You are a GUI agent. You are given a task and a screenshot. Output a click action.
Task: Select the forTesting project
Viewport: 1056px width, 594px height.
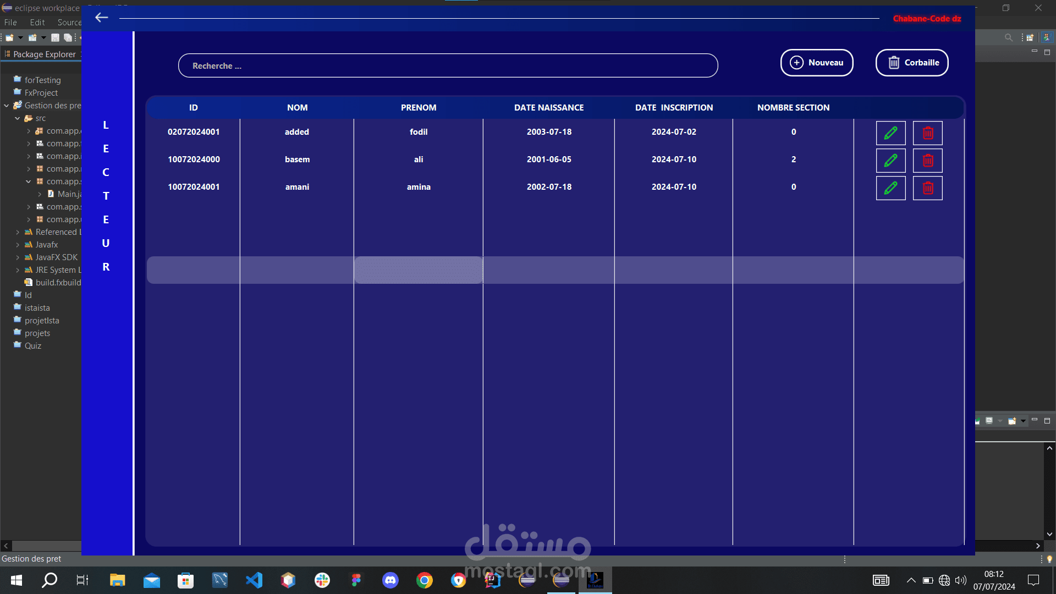pos(42,80)
